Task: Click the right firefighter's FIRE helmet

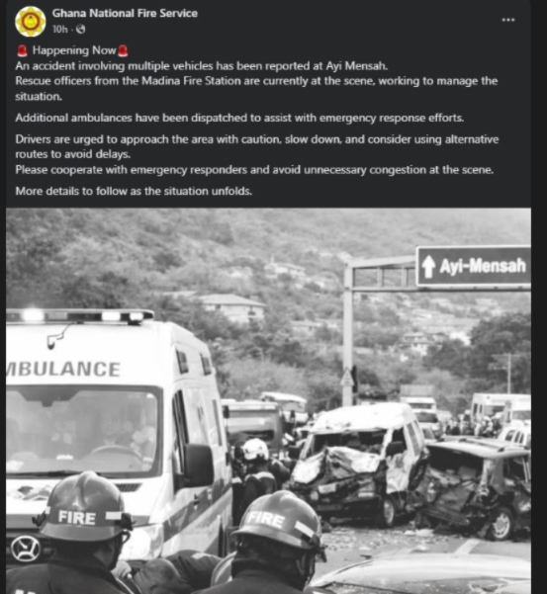Action: pyautogui.click(x=279, y=521)
